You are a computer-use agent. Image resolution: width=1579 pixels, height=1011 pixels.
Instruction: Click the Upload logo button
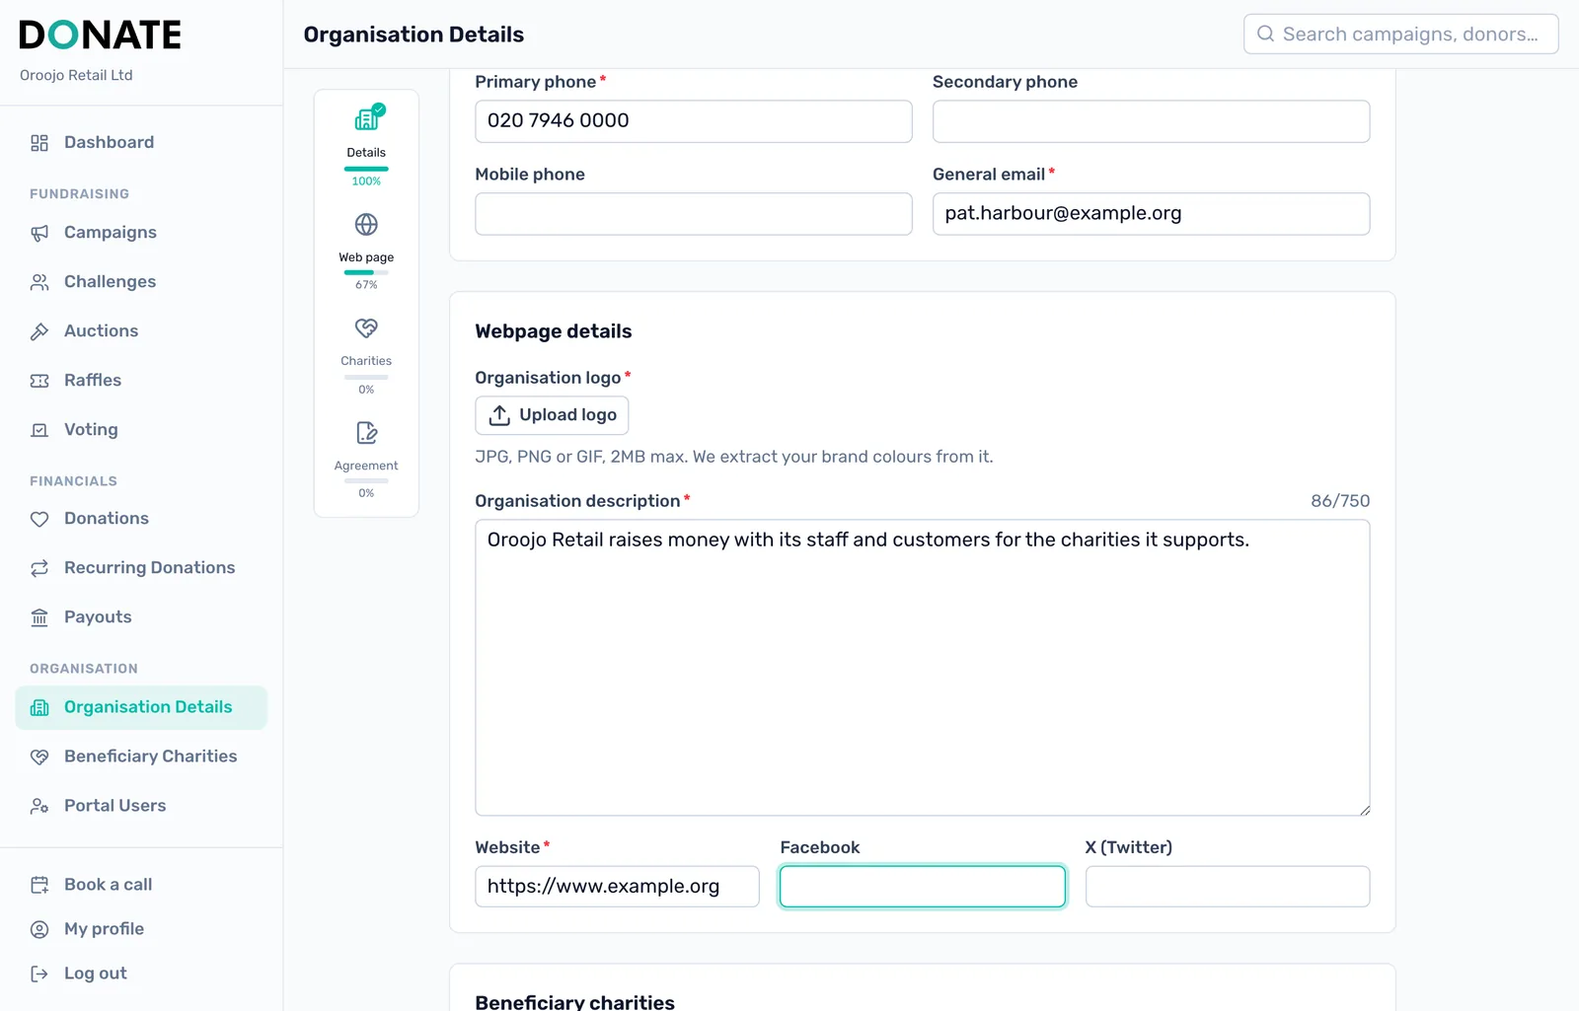coord(552,415)
